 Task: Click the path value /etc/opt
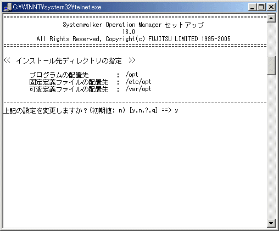pyautogui.click(x=138, y=82)
